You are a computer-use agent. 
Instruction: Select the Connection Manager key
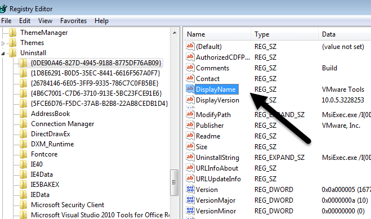[x=62, y=124]
